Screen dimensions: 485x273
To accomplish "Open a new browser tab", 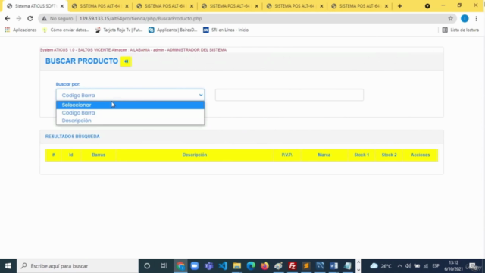I will [399, 6].
